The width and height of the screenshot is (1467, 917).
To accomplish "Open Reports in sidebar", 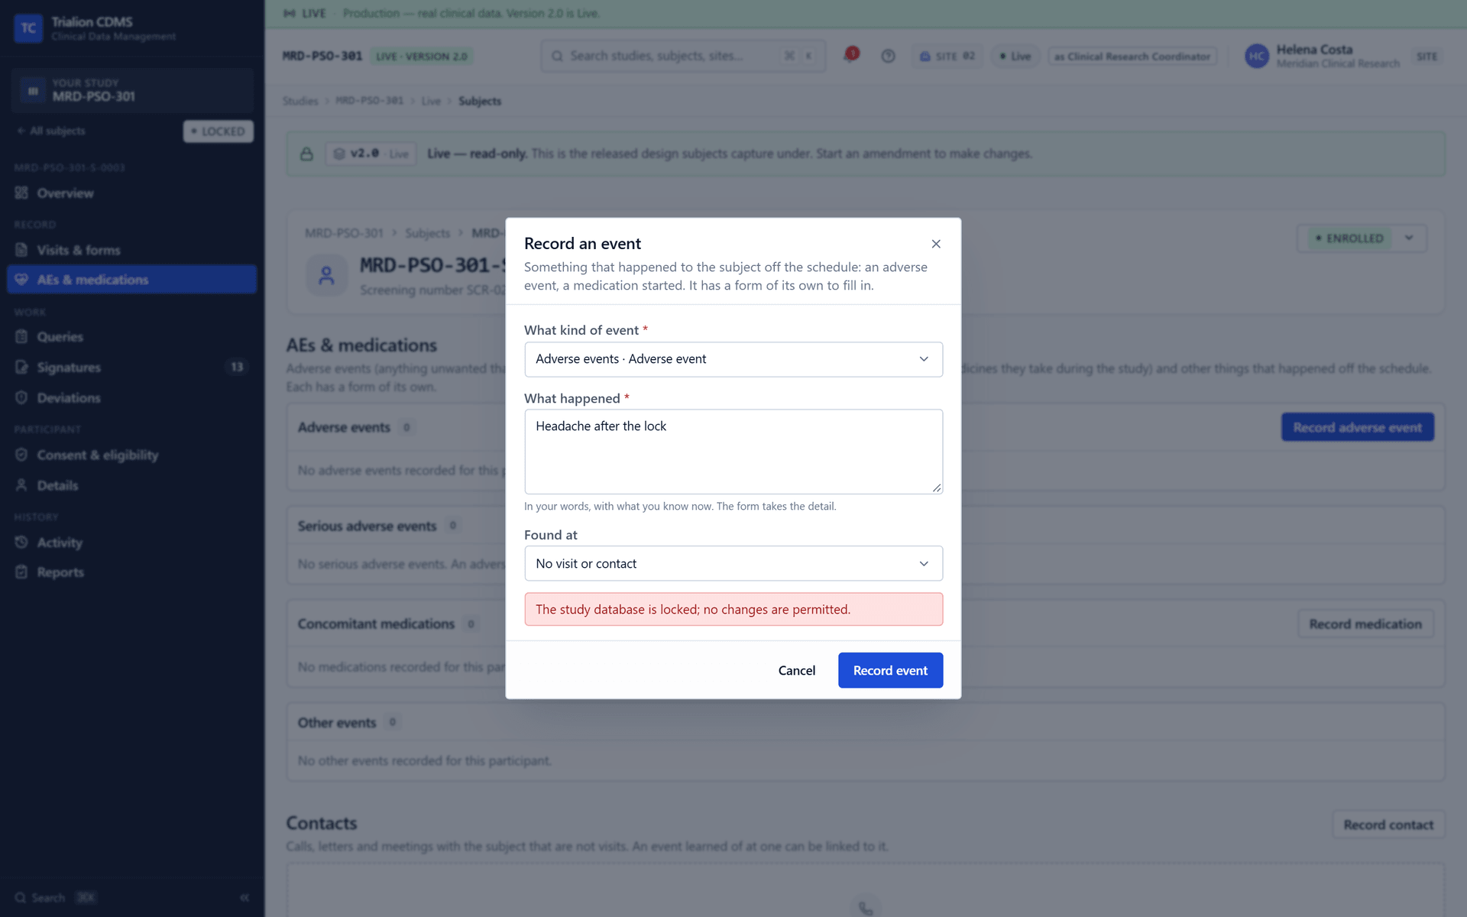I will [x=131, y=572].
